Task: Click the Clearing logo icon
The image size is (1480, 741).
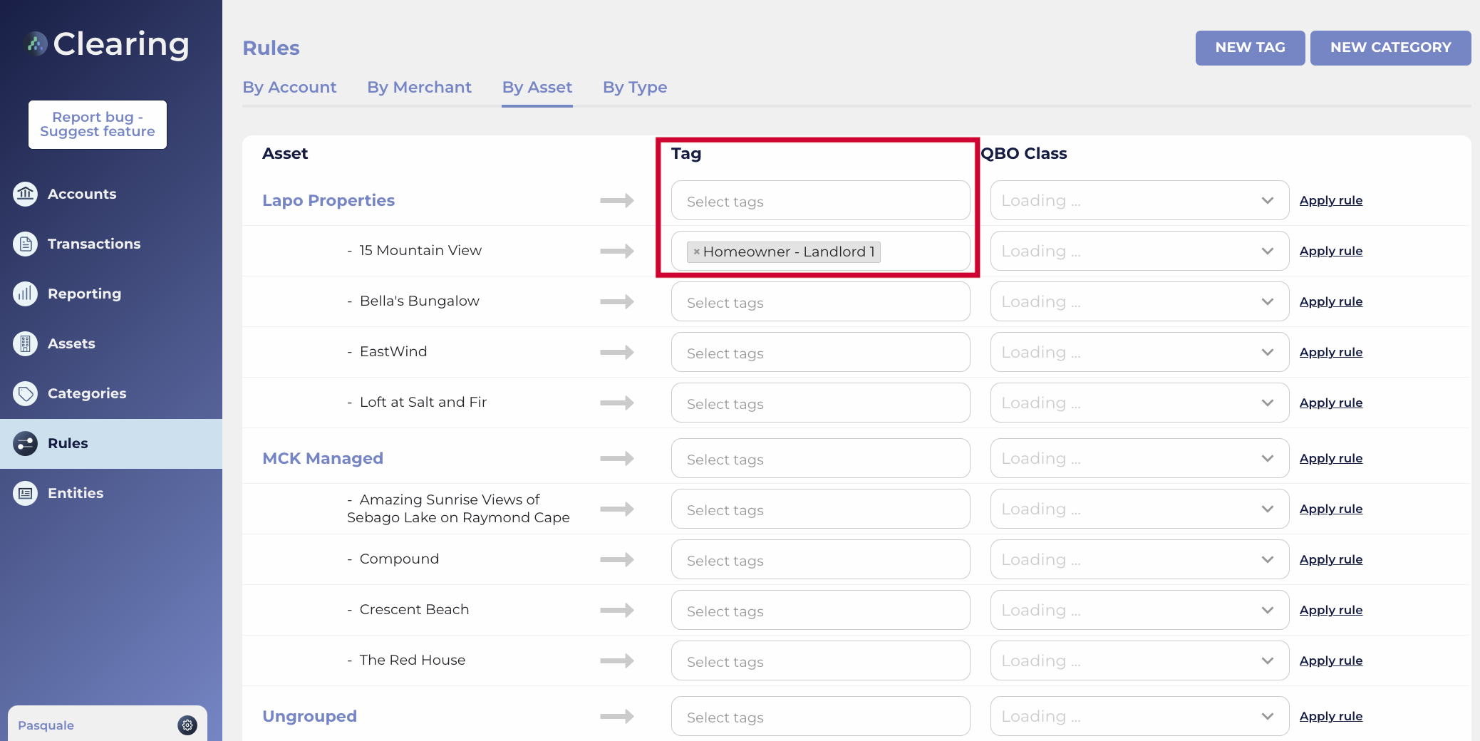Action: click(x=36, y=44)
